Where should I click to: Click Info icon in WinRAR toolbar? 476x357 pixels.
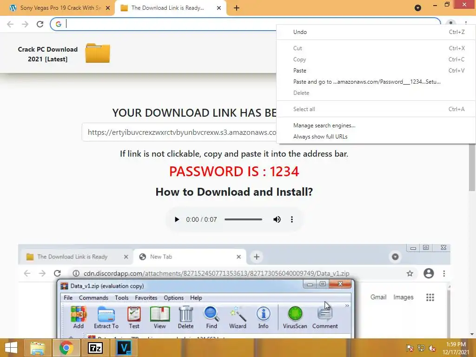tap(263, 317)
